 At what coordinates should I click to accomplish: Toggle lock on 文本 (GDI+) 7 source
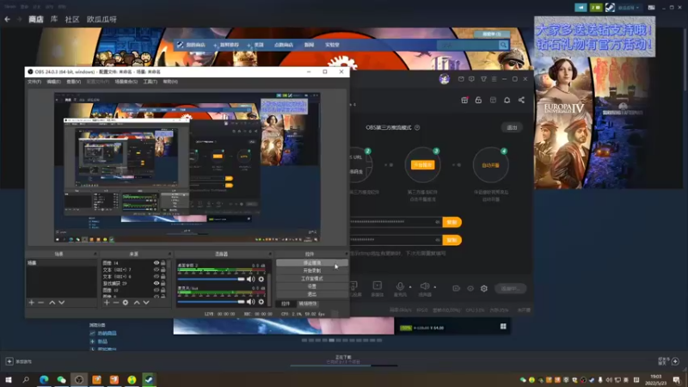[x=163, y=269]
